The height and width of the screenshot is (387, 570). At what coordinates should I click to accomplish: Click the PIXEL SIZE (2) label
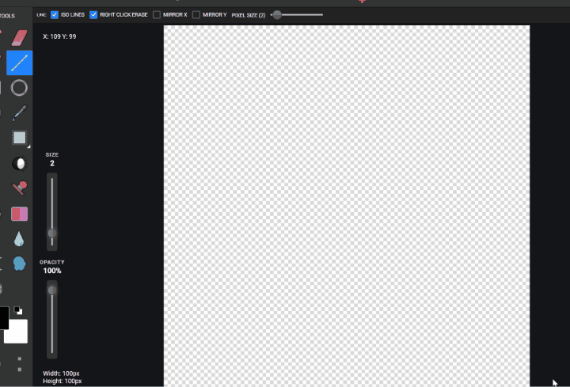point(249,15)
